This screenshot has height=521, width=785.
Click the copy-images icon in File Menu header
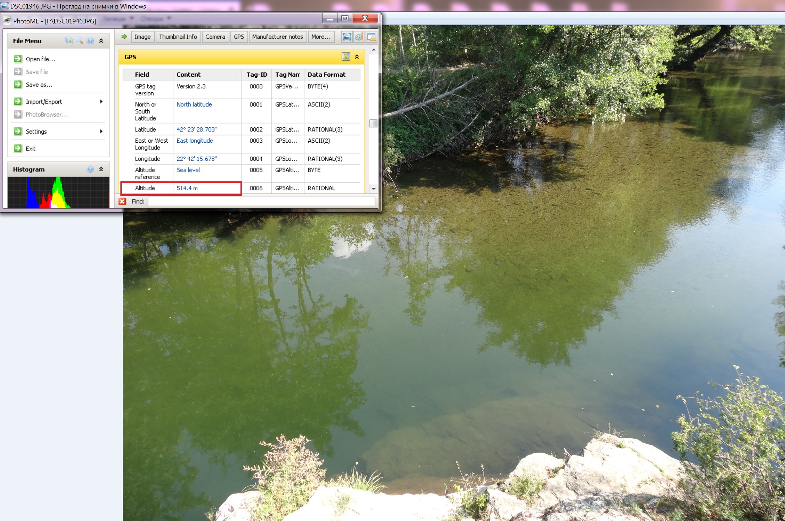pyautogui.click(x=69, y=41)
